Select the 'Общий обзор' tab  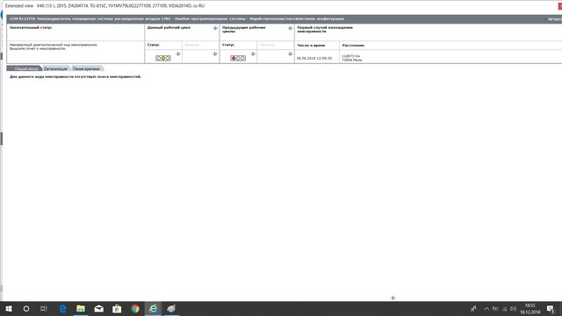25,68
